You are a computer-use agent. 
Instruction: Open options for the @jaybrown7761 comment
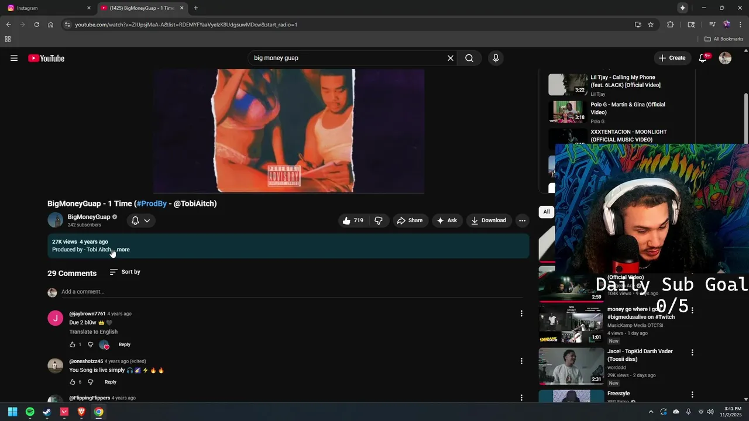pos(521,314)
